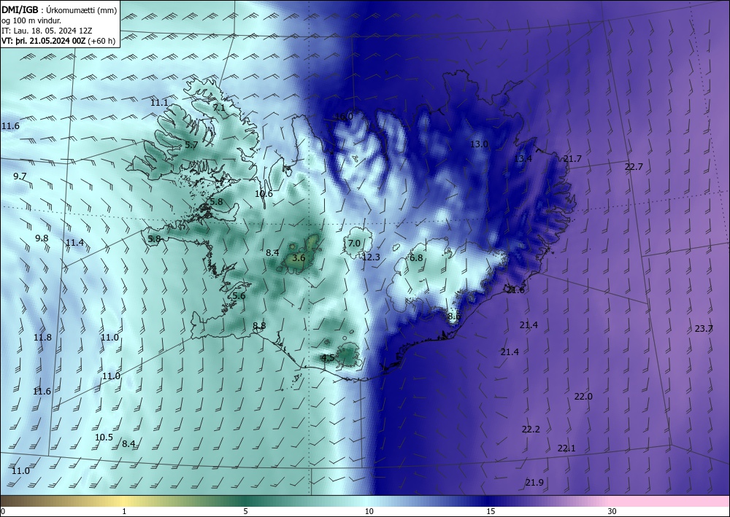Click the 22.7 value label

point(634,166)
